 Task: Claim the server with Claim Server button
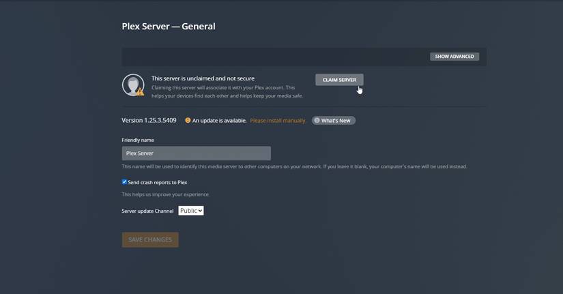point(339,80)
